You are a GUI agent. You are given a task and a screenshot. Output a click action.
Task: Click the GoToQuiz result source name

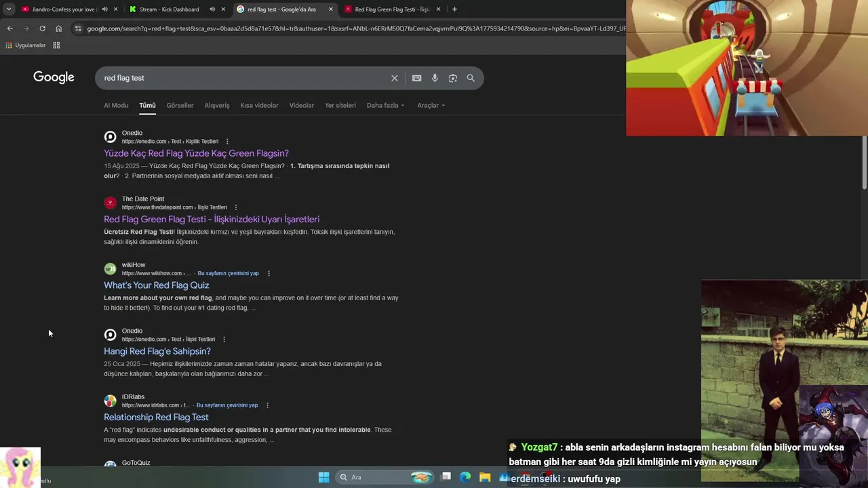(136, 463)
